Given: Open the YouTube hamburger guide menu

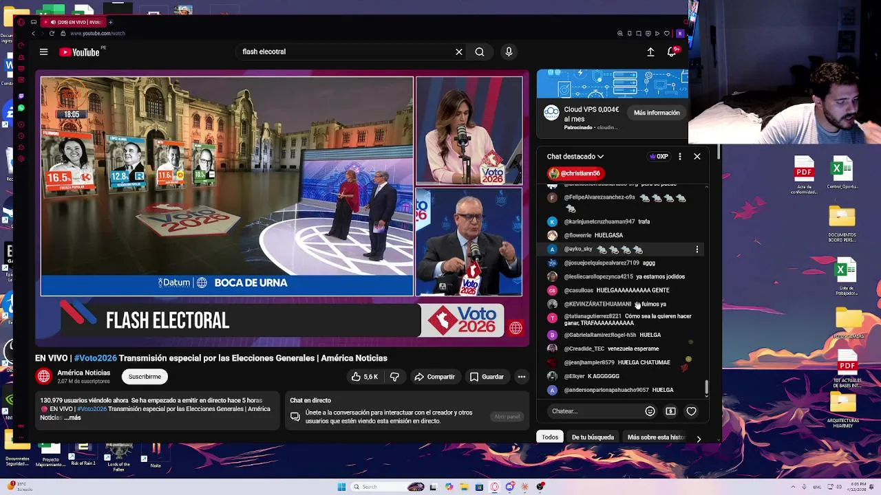Looking at the screenshot, I should pyautogui.click(x=43, y=52).
